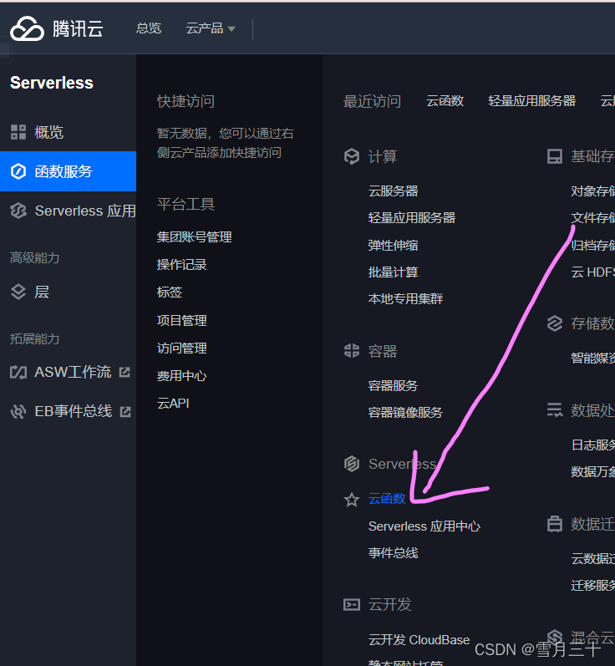Click the ASW工作流 workflow icon
The width and height of the screenshot is (615, 666).
click(18, 373)
